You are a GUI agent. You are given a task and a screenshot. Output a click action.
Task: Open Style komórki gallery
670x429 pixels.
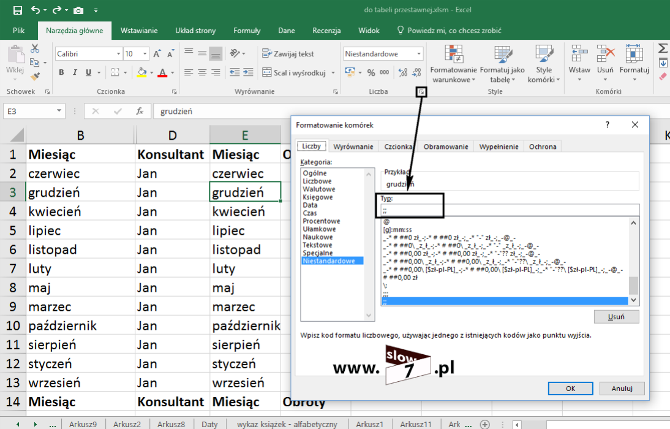click(x=543, y=64)
